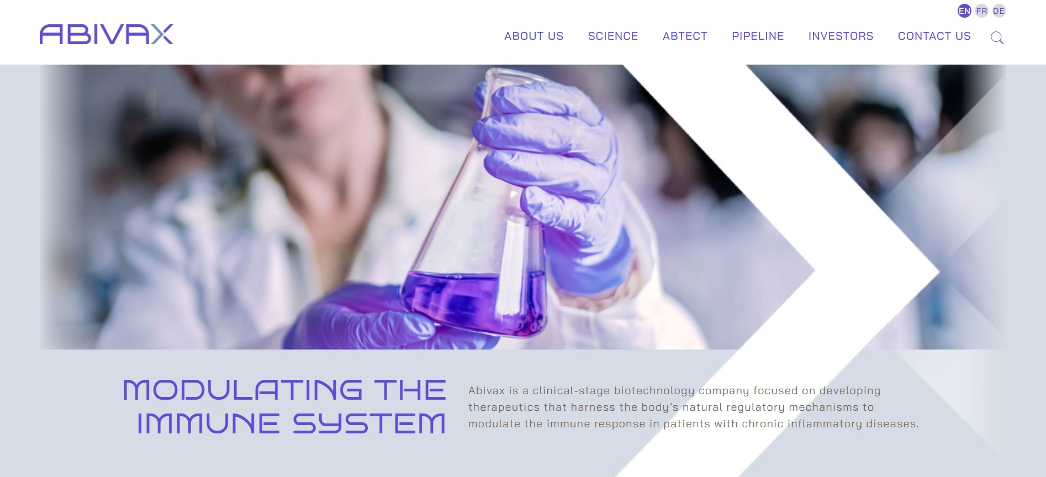
Task: Click the Abivax logo
Action: point(106,34)
